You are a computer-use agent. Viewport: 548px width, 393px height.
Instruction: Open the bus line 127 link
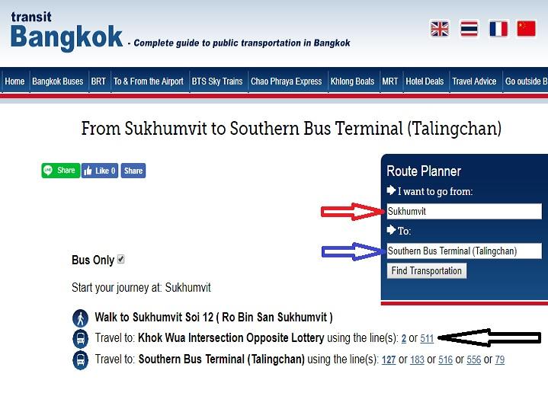coord(389,359)
